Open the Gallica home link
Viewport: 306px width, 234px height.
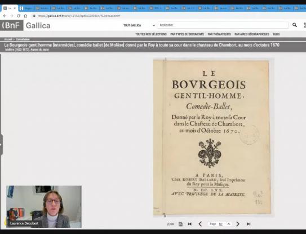pos(38,25)
